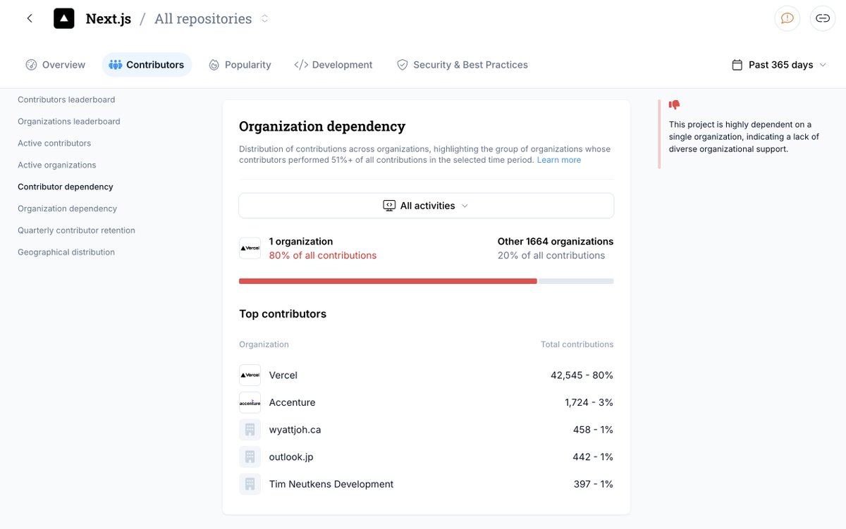Click Tim Neutkens Development name
Image resolution: width=846 pixels, height=529 pixels.
click(x=331, y=485)
